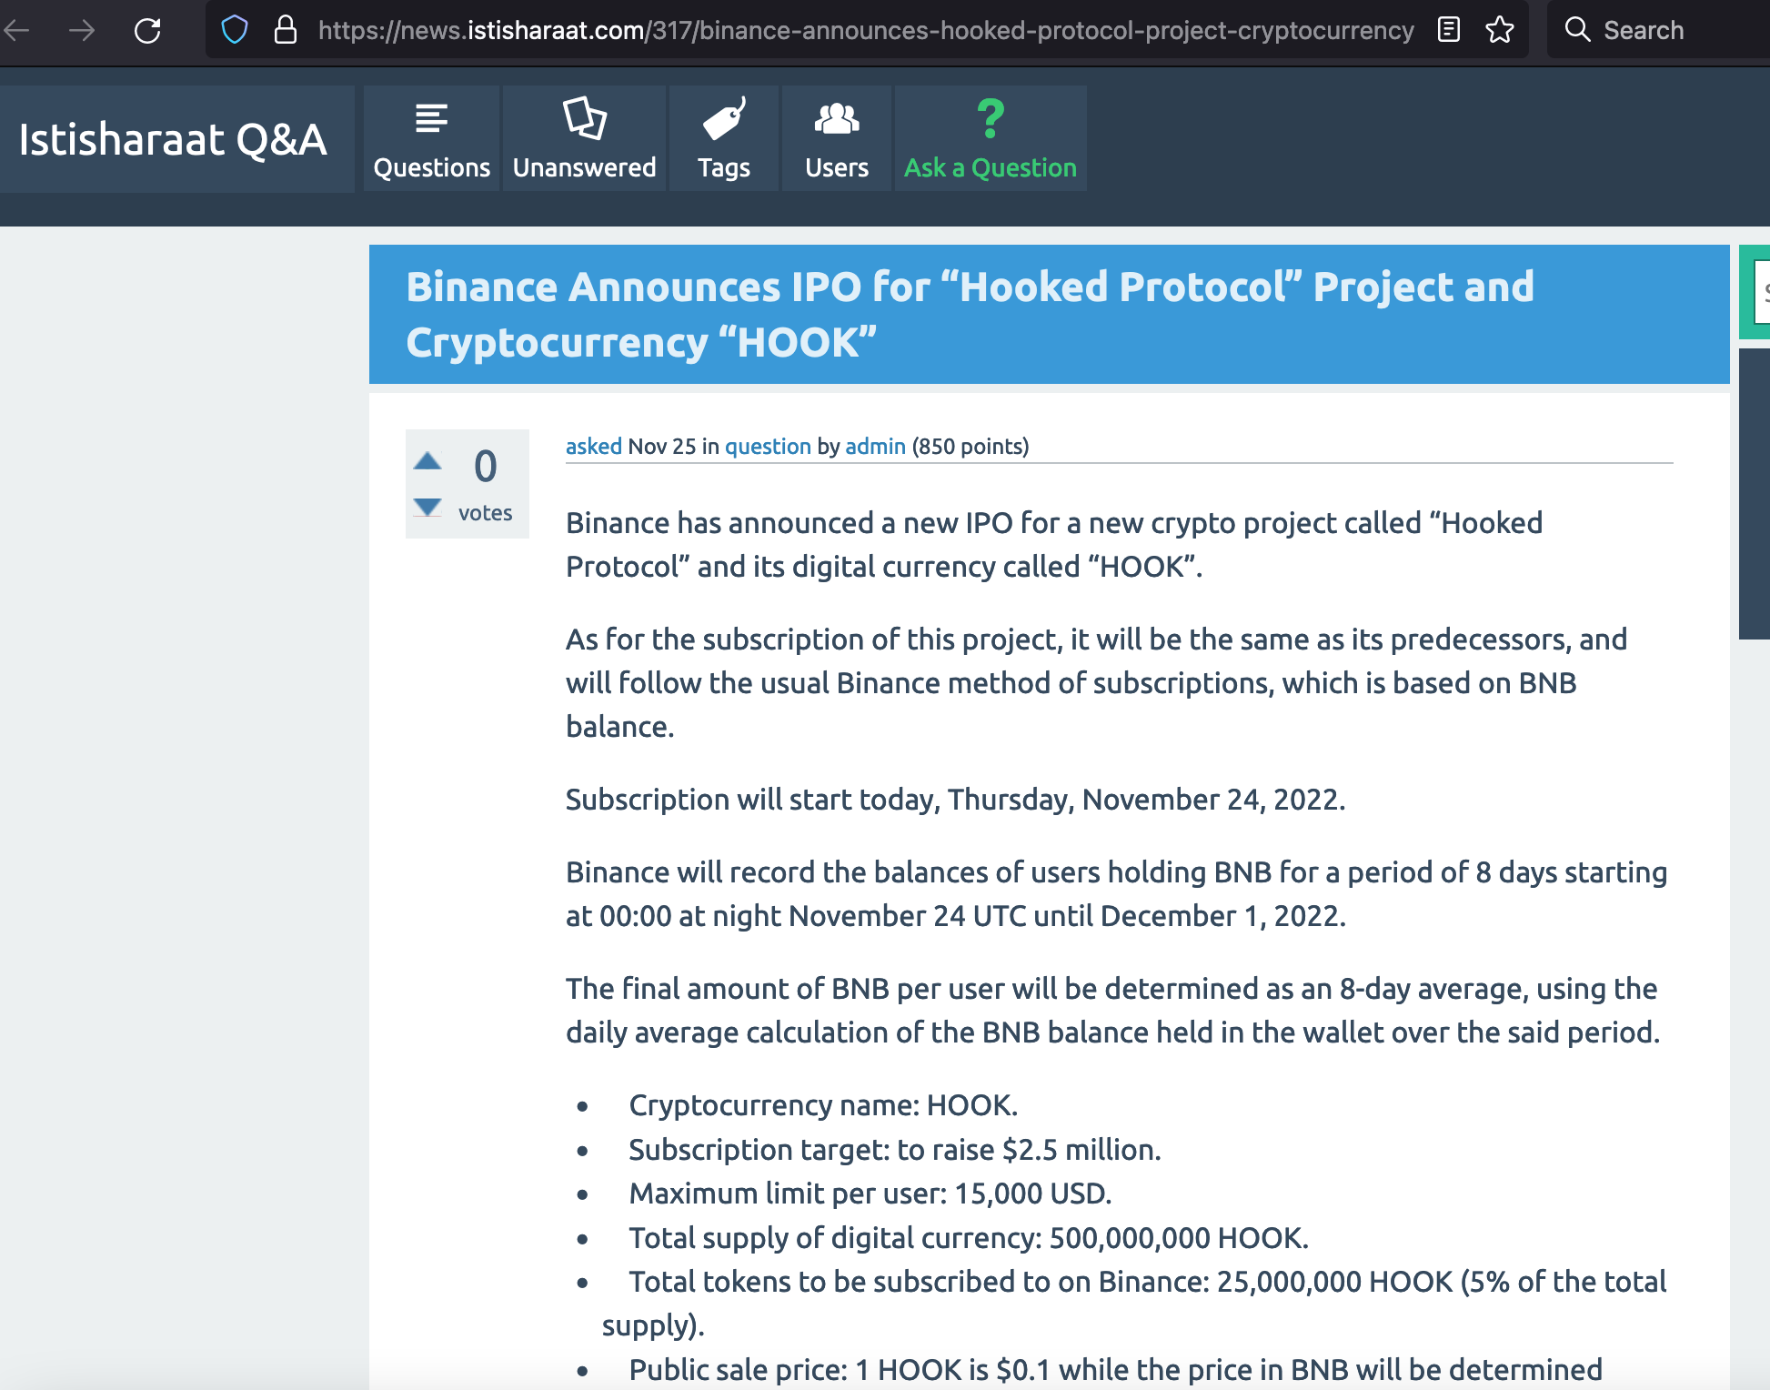Open the 'admin' user profile link
The image size is (1770, 1390).
coord(875,447)
